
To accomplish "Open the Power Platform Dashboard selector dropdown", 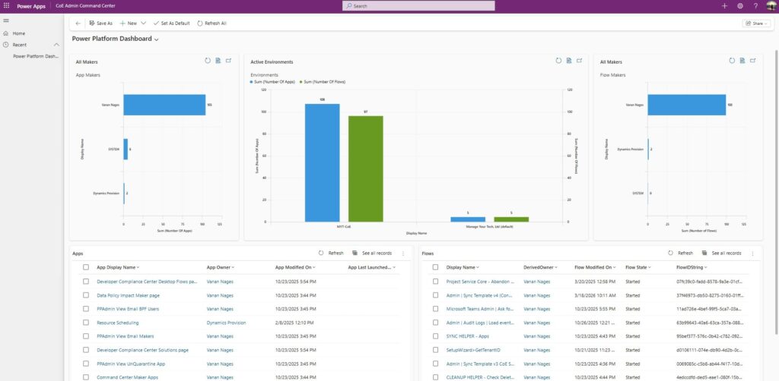I will pyautogui.click(x=157, y=39).
